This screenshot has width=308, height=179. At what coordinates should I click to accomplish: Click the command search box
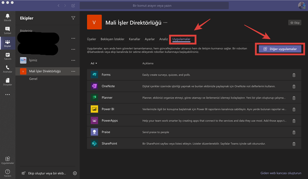coord(154,6)
